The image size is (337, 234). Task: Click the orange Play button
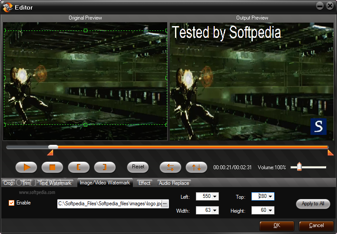click(x=26, y=167)
